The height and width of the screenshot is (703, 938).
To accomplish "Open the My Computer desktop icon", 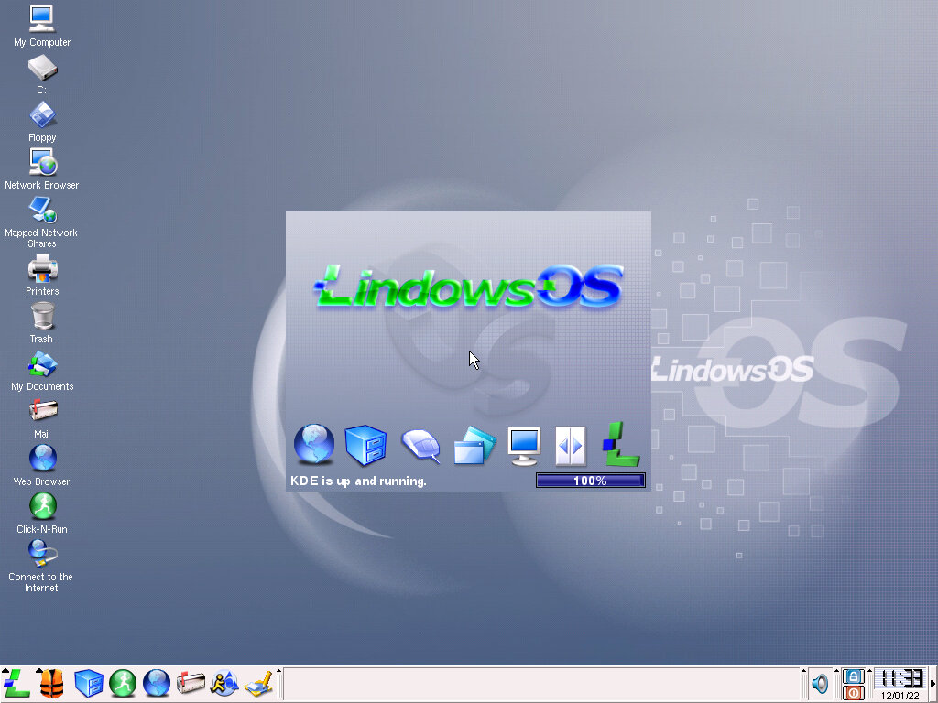I will tap(42, 19).
